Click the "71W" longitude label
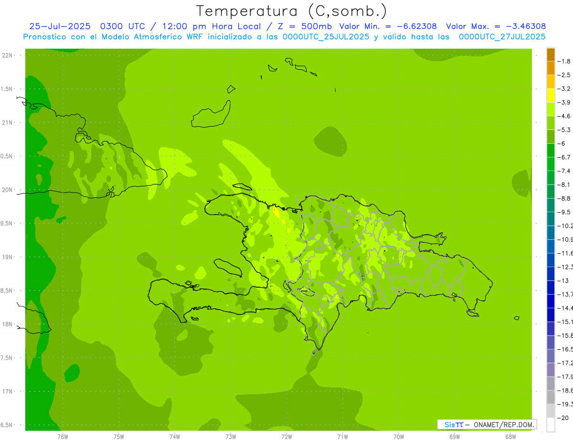Image resolution: width=573 pixels, height=443 pixels. pos(342,437)
